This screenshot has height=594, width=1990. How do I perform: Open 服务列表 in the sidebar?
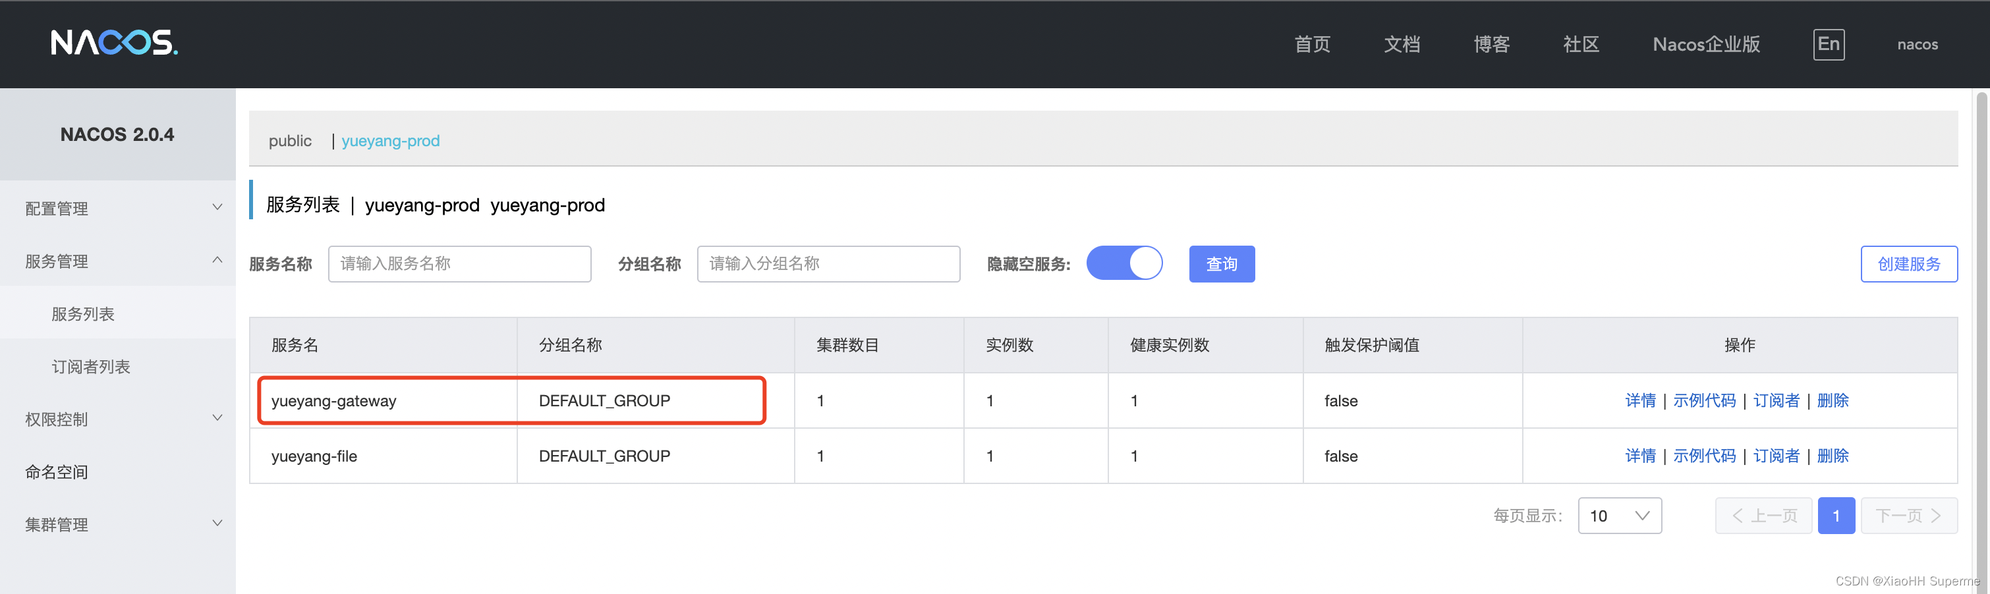(x=82, y=313)
